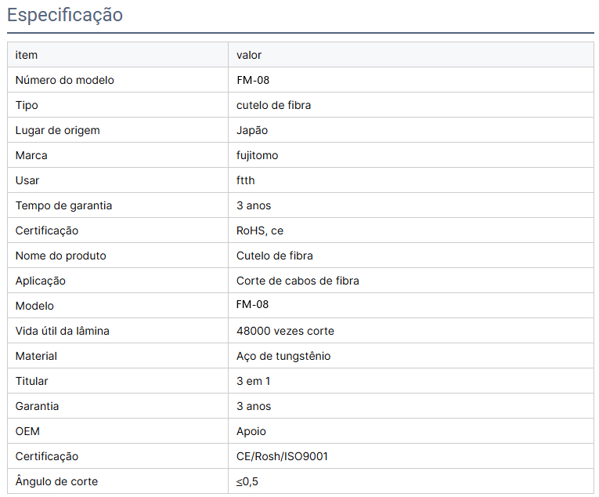
Task: Click the "Aço de tungstênio" material value
Action: (x=283, y=356)
